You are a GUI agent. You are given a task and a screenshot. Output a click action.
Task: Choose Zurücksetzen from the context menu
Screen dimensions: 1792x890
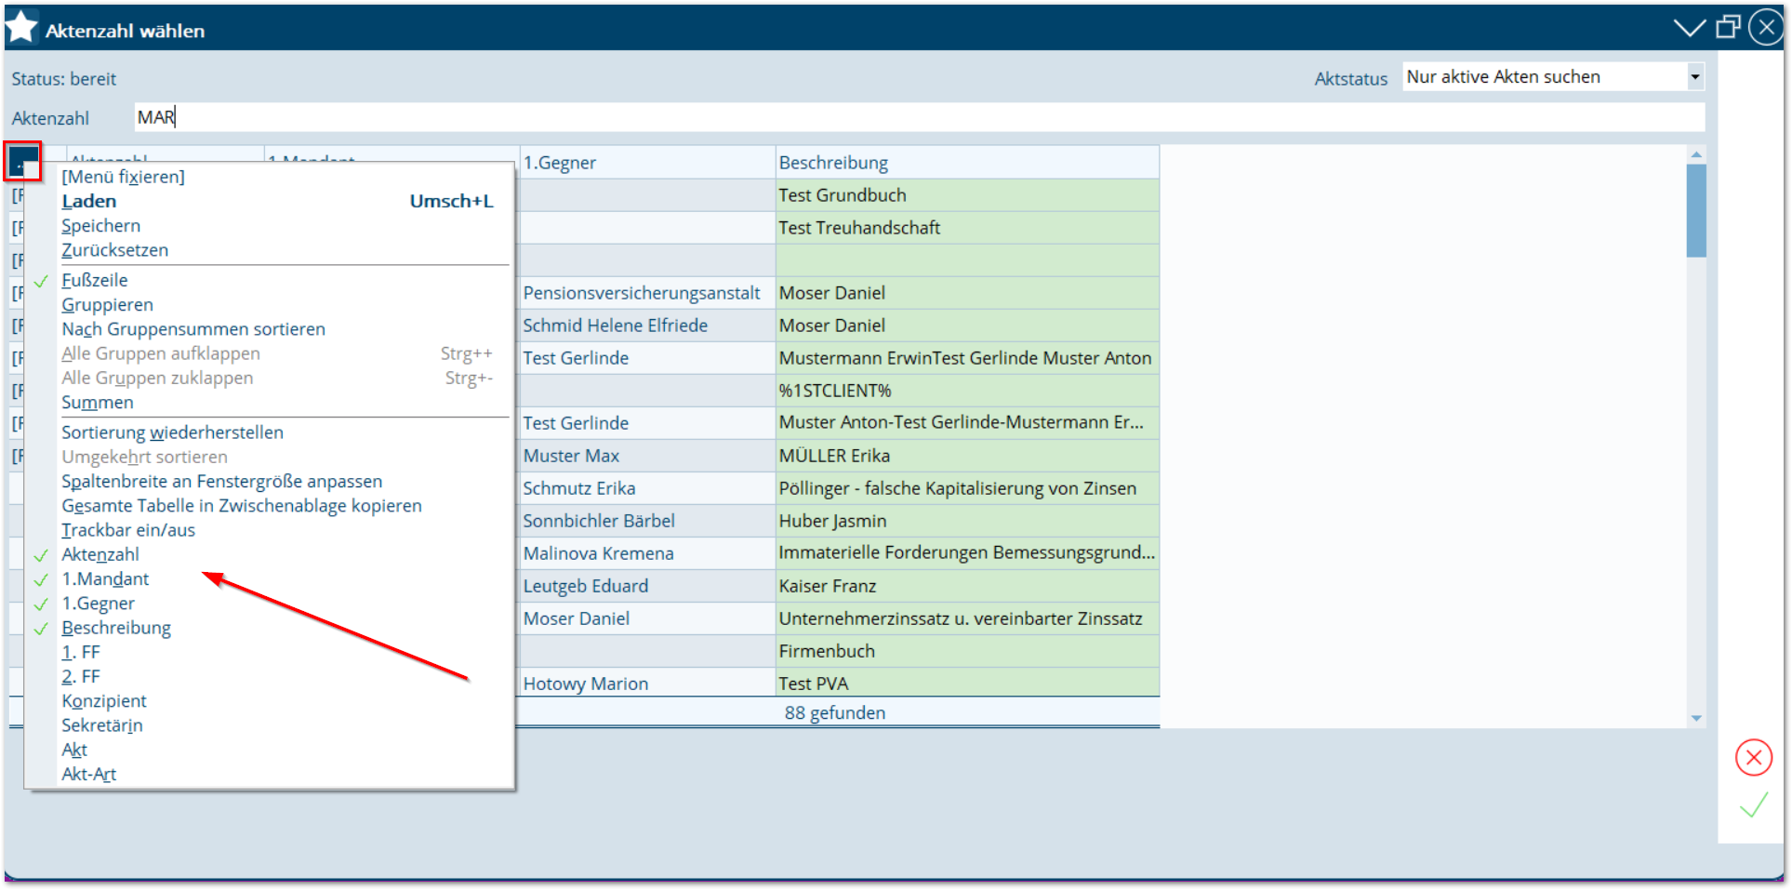[114, 250]
